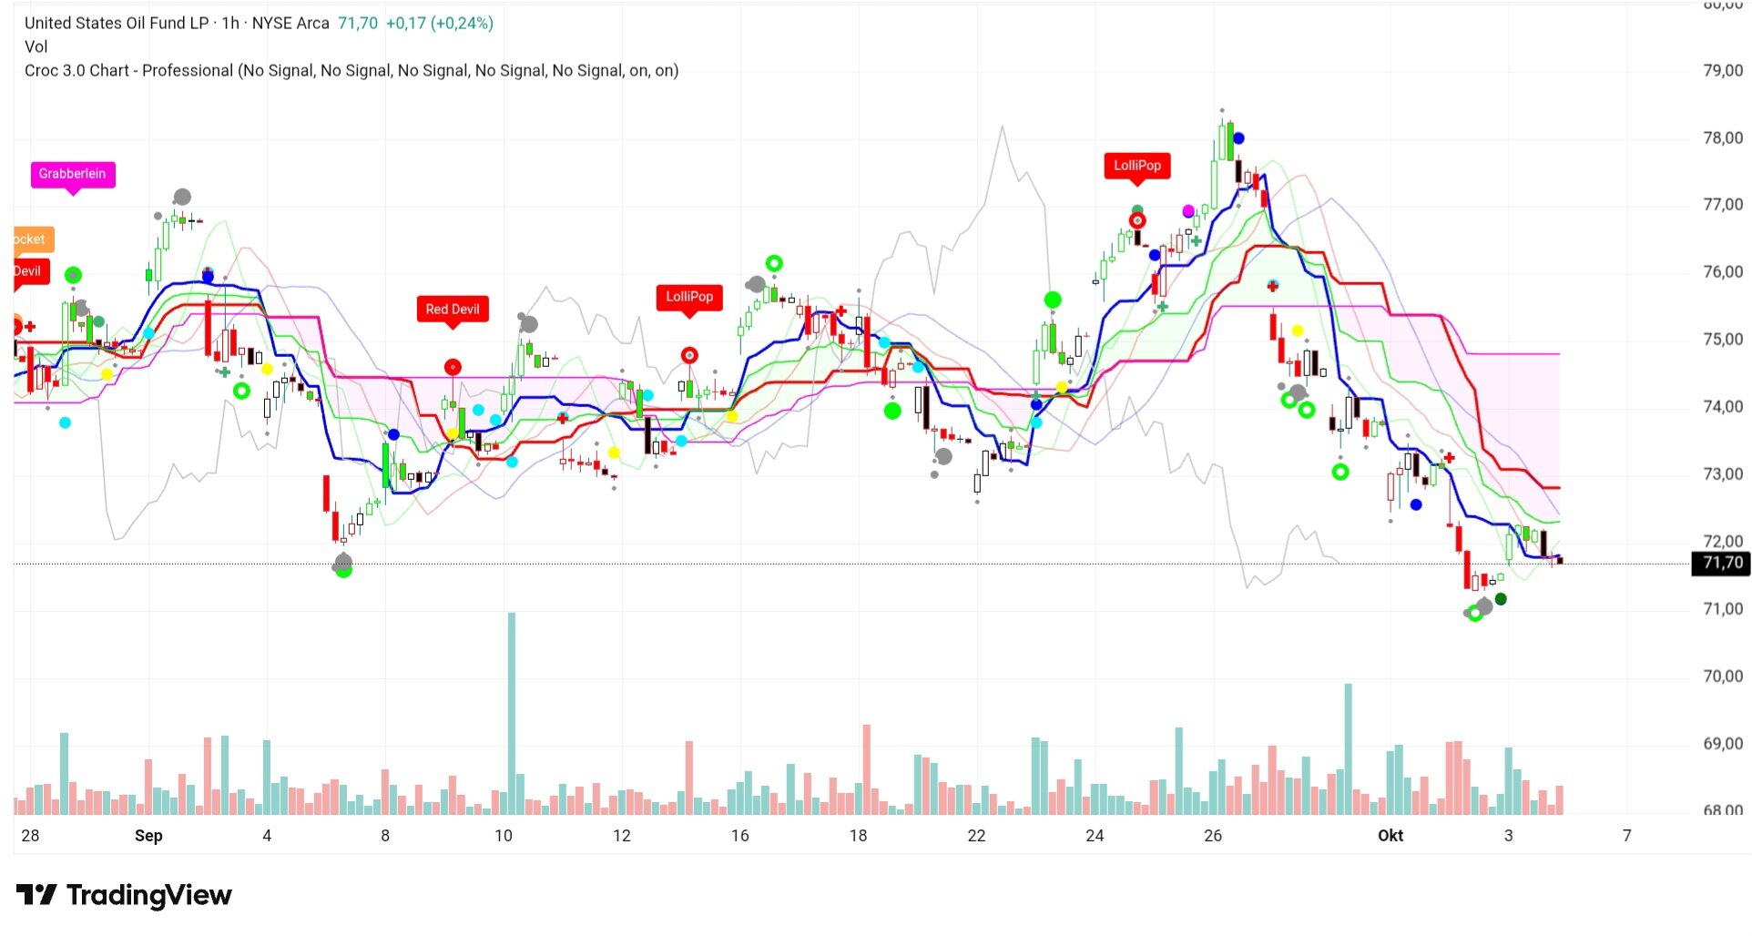Click the magenta Grabberlein signal label
The width and height of the screenshot is (1752, 936).
(73, 174)
